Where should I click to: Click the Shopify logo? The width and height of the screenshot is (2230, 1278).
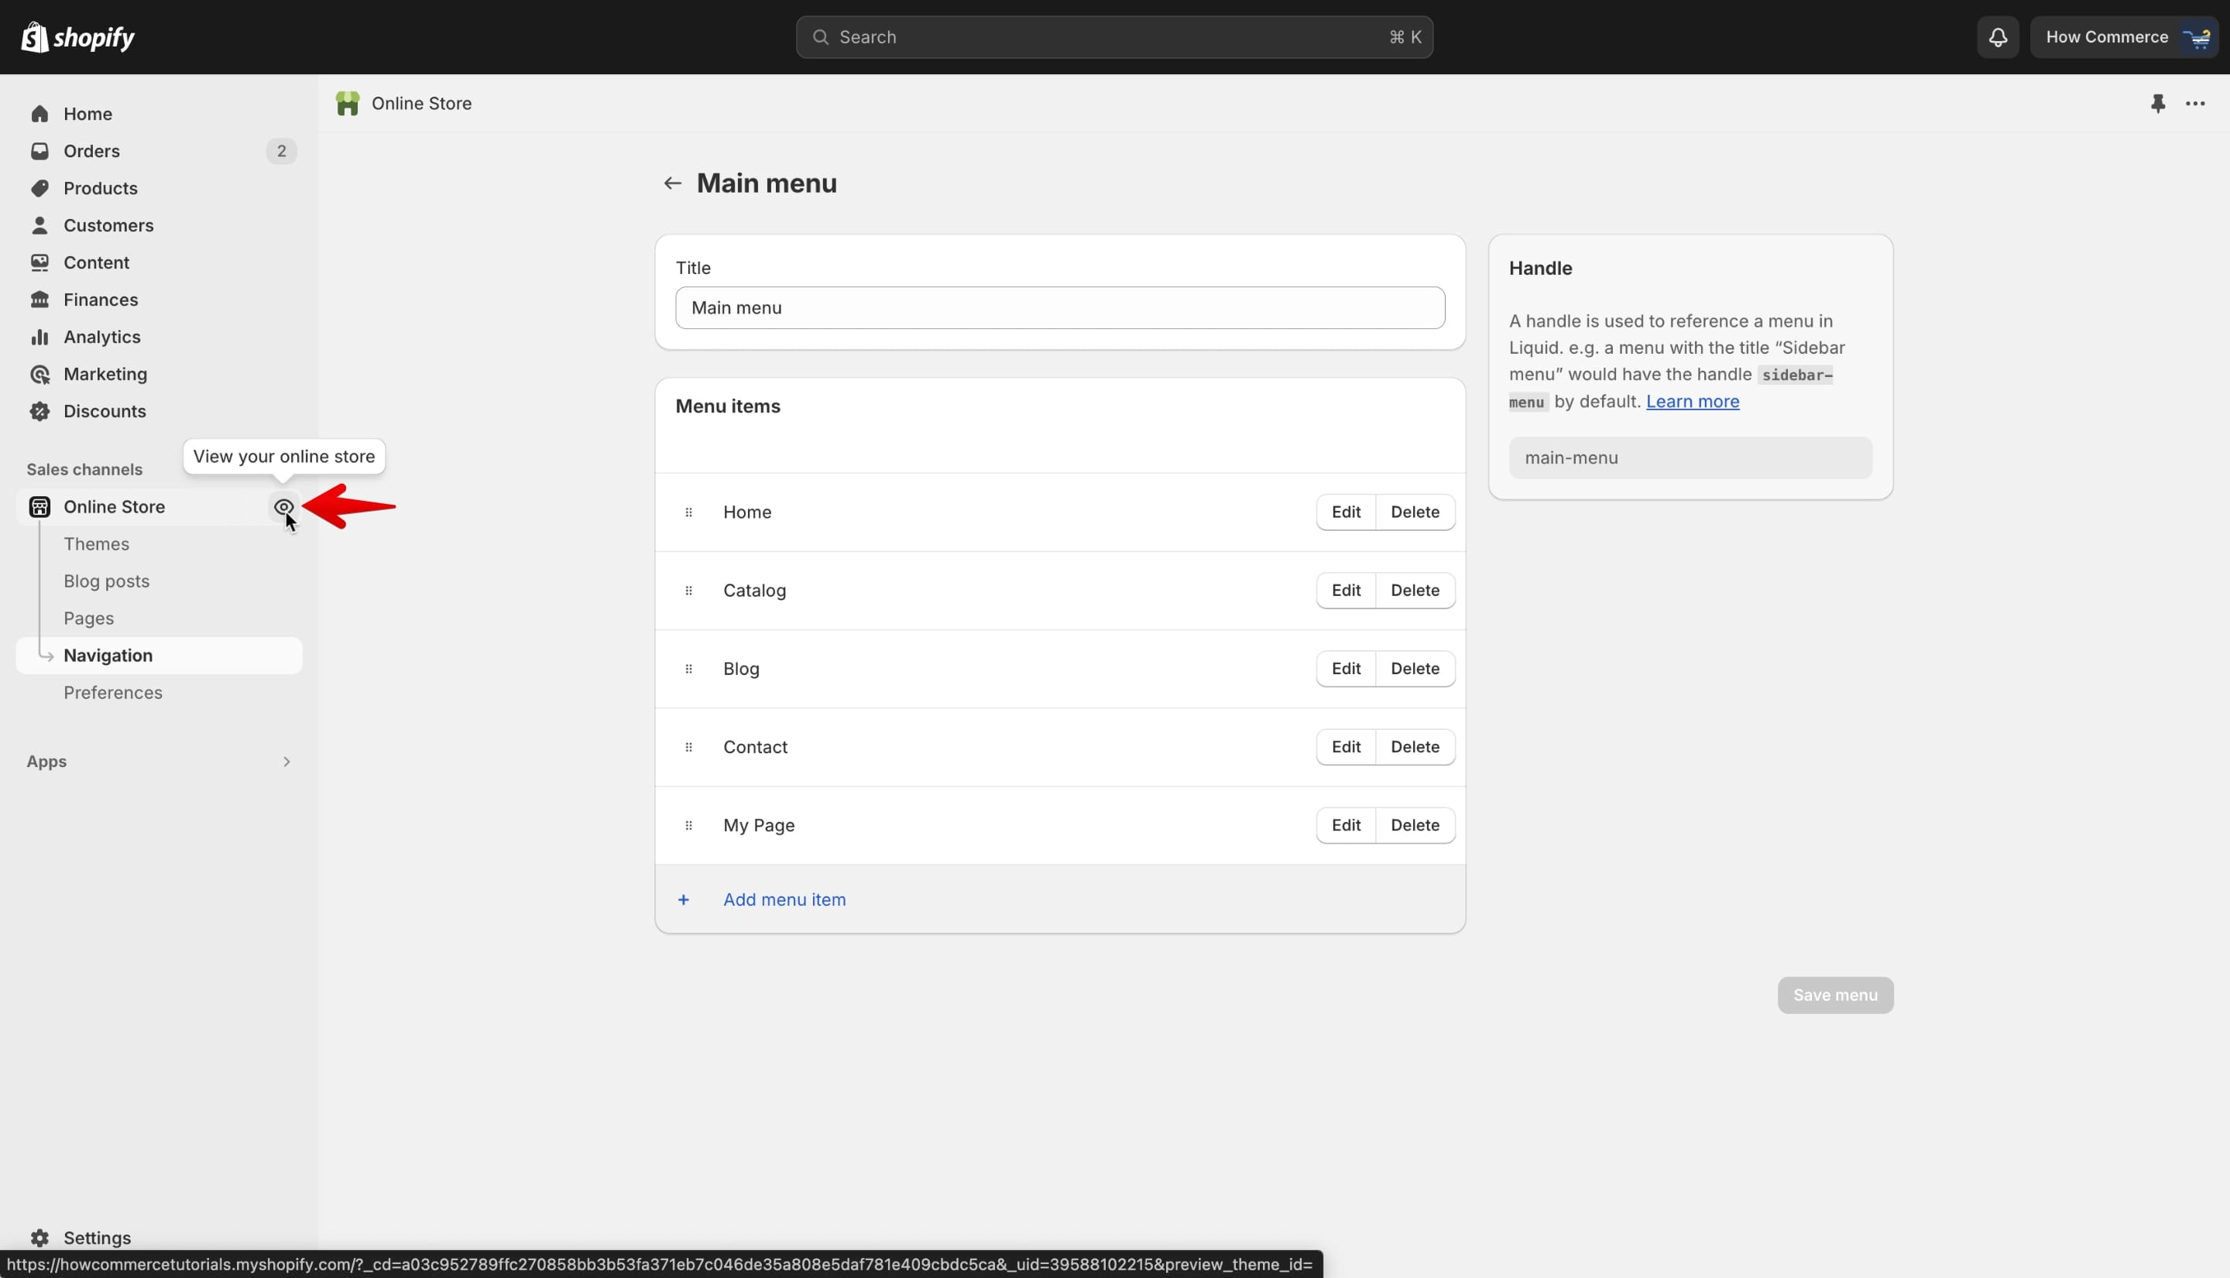[x=77, y=37]
